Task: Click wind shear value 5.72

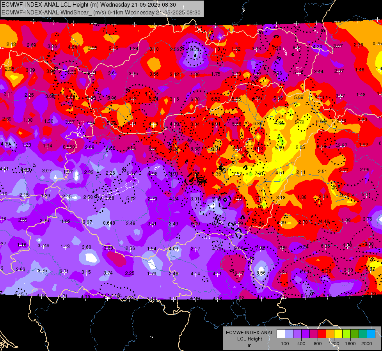Action: click(x=300, y=122)
